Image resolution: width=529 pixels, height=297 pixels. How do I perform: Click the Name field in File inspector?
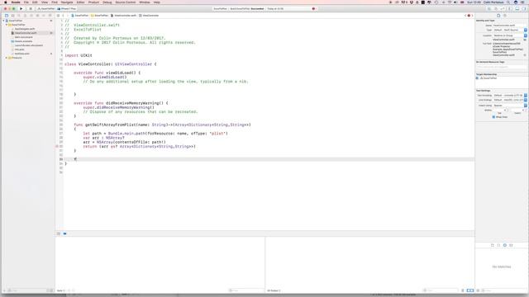(509, 26)
